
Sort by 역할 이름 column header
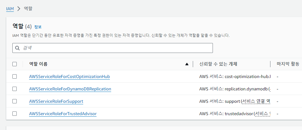(38, 64)
